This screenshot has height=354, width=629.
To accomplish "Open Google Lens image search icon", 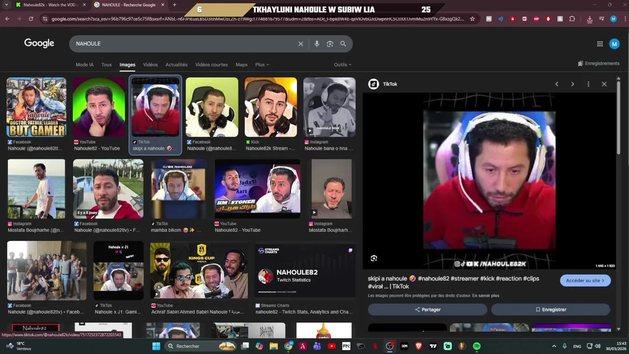I will tap(330, 44).
